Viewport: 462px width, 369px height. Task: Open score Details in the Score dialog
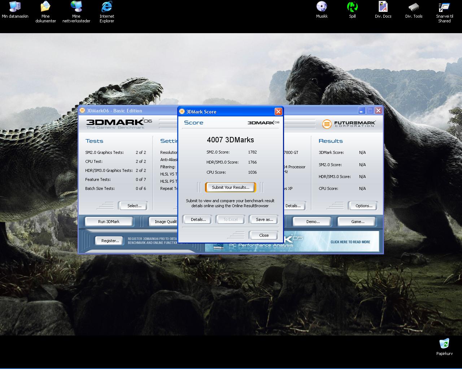pos(198,219)
